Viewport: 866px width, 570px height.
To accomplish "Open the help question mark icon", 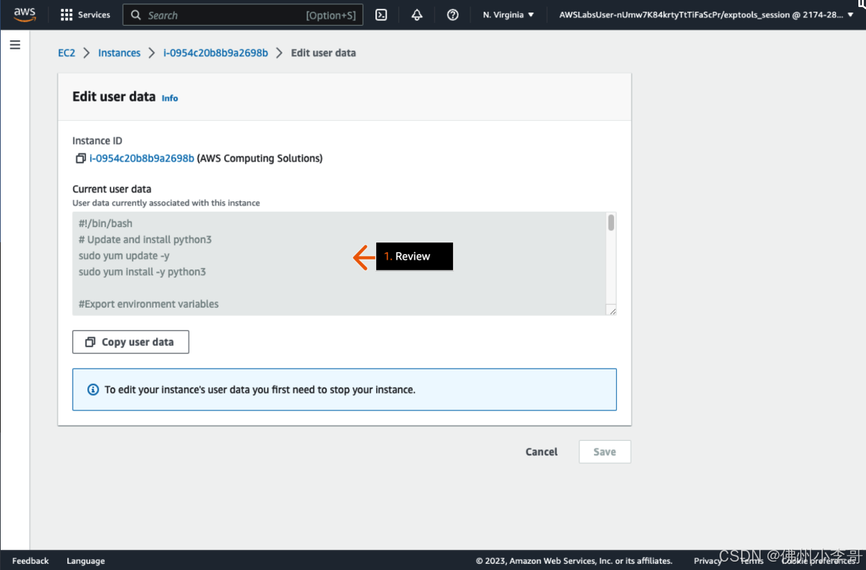I will (x=453, y=15).
